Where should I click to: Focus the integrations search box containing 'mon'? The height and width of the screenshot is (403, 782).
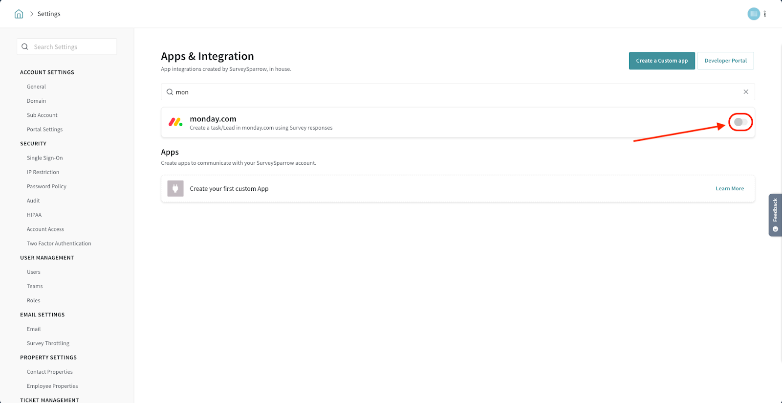coord(455,92)
